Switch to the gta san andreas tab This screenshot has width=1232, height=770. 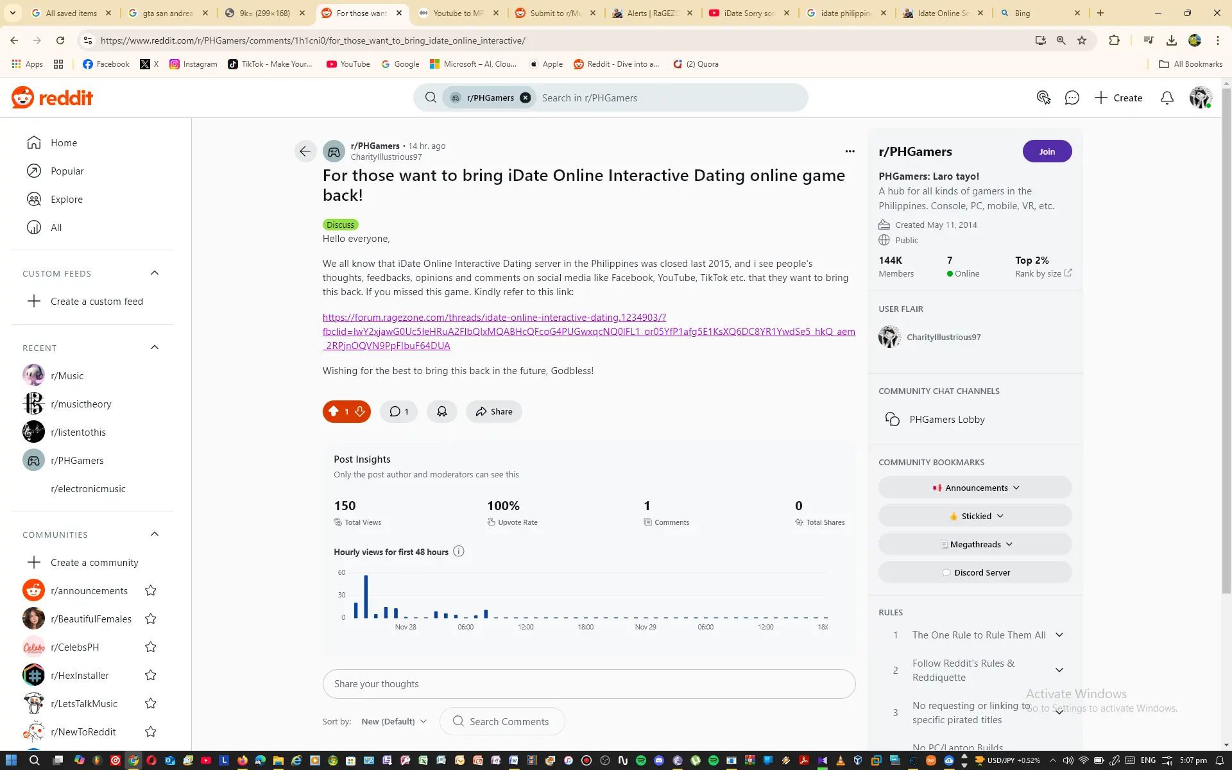[168, 13]
